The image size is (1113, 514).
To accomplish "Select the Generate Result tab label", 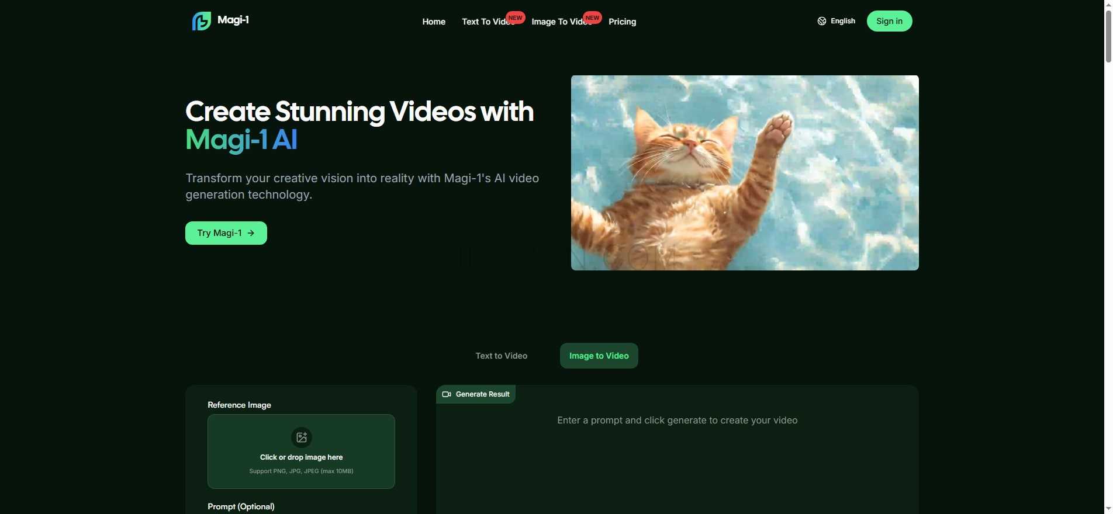I will click(x=476, y=394).
